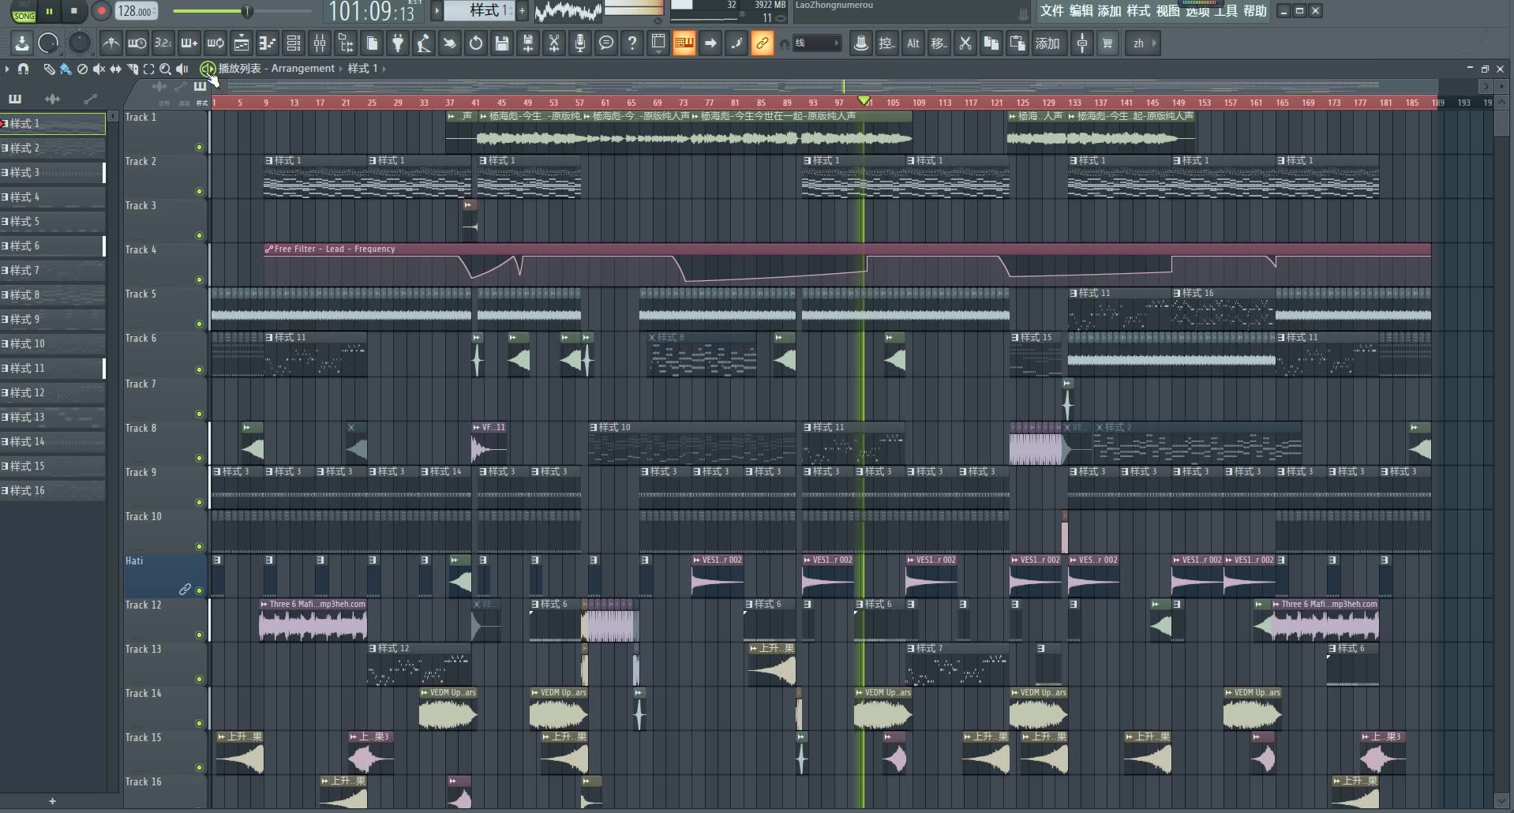This screenshot has width=1514, height=813.
Task: Select the mute tool in playlist toolbar
Action: pos(99,69)
